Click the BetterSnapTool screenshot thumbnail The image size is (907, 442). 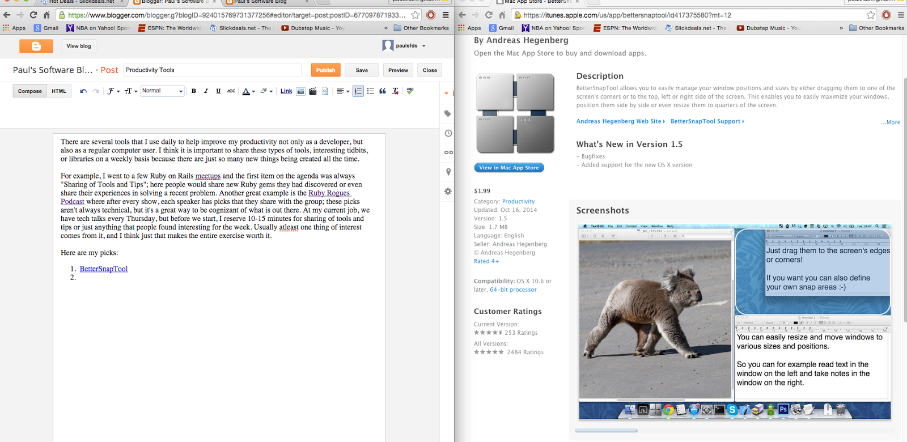[x=735, y=322]
